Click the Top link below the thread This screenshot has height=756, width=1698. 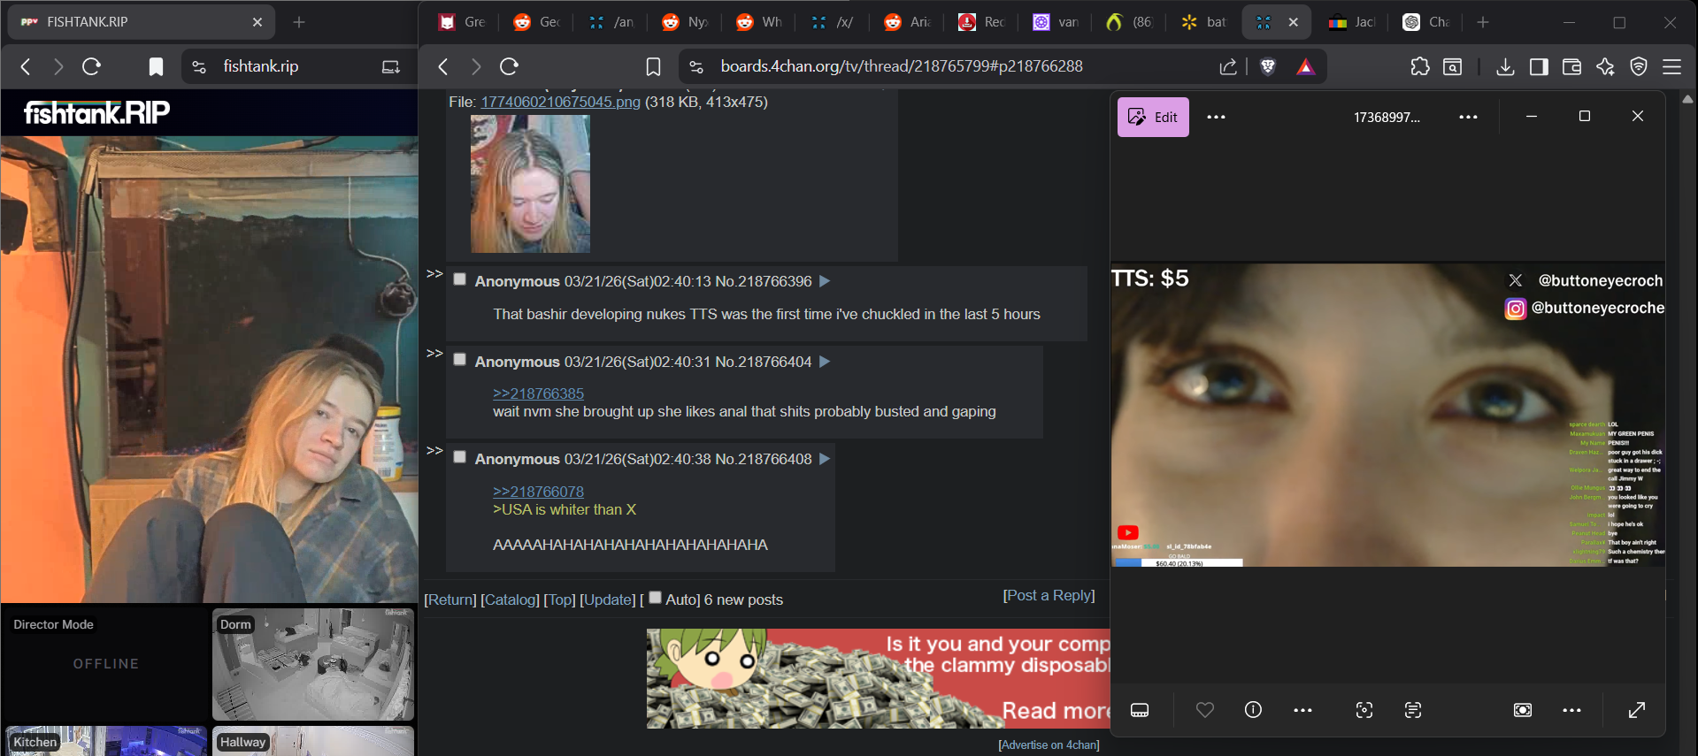tap(559, 599)
